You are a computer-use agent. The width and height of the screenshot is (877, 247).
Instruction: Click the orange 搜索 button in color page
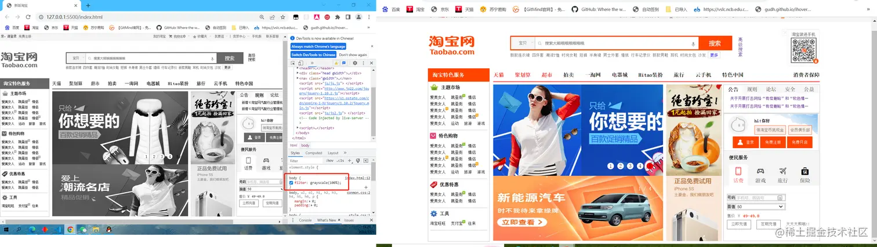(715, 43)
